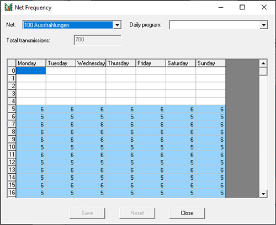Select row header for hour 12

pyautogui.click(x=12, y=162)
